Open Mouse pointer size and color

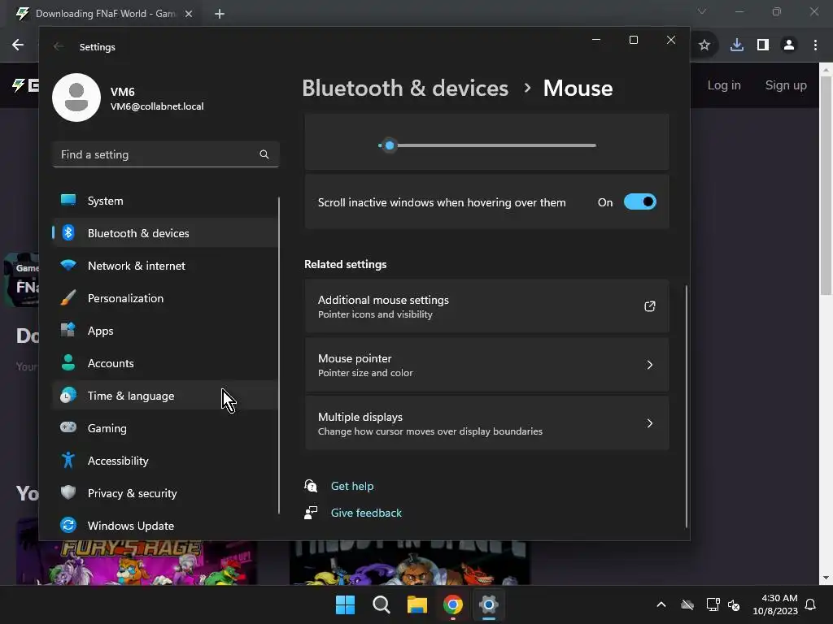486,365
